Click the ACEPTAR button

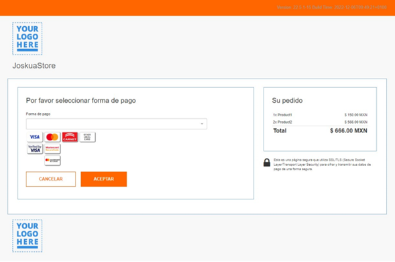coord(103,179)
